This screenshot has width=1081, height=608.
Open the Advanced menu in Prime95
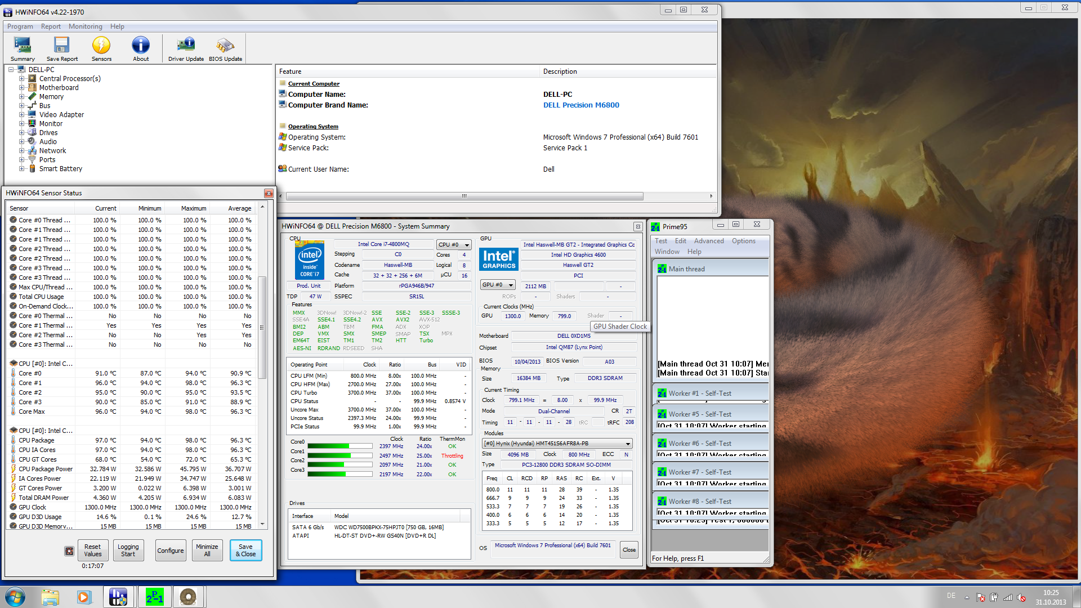point(709,241)
